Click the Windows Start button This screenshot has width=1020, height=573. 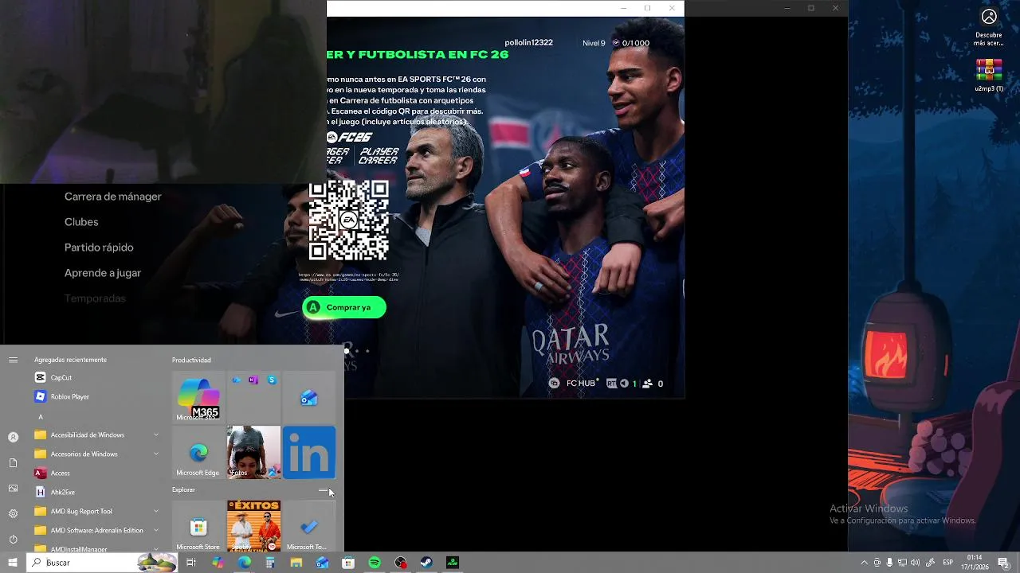pyautogui.click(x=13, y=563)
